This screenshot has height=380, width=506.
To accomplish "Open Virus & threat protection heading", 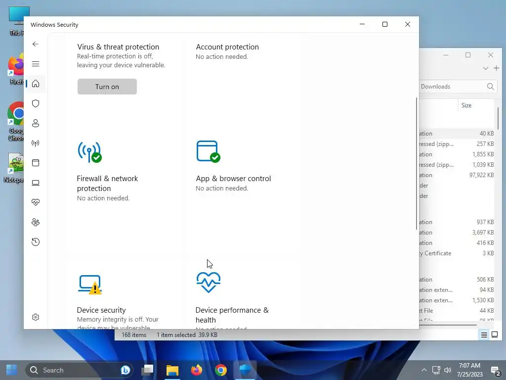I will click(x=118, y=47).
